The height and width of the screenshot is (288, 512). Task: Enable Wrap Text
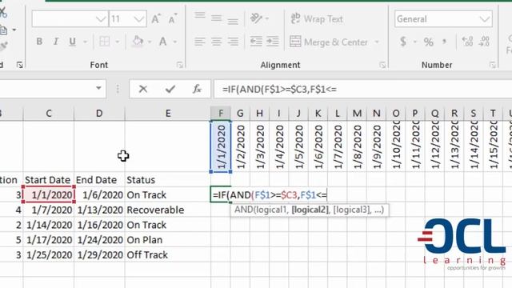317,19
